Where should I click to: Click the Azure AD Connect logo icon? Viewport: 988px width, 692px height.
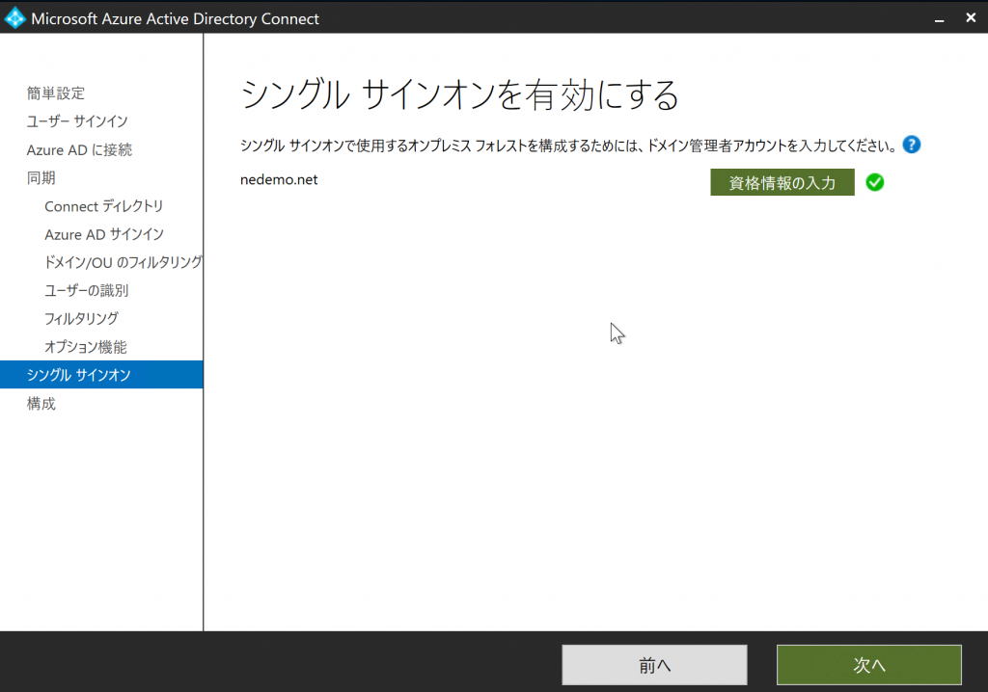[14, 18]
